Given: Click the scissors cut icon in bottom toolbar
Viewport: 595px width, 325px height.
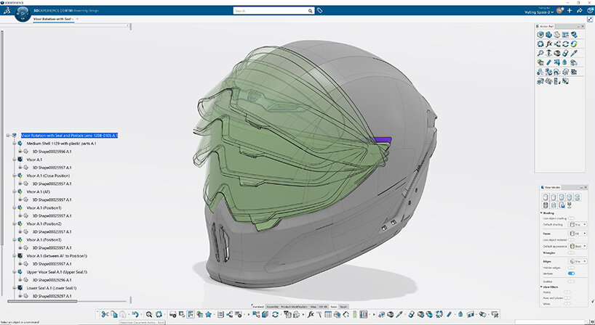Looking at the screenshot, I should (x=104, y=314).
